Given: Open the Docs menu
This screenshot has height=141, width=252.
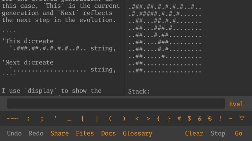Looking at the screenshot, I should [x=108, y=133].
